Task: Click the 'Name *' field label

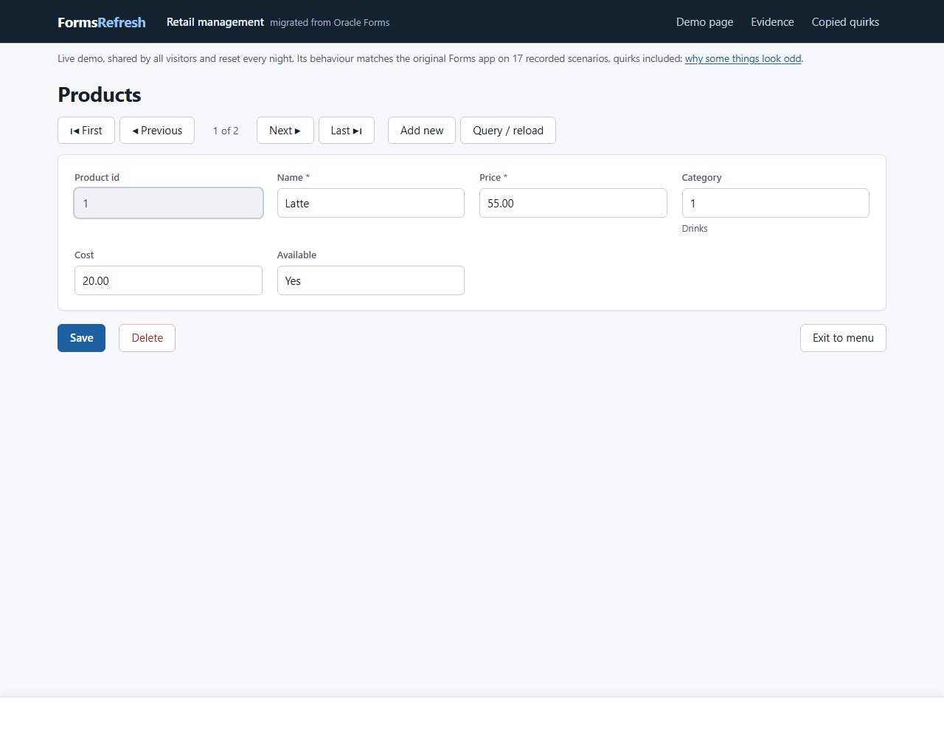Action: [x=294, y=178]
